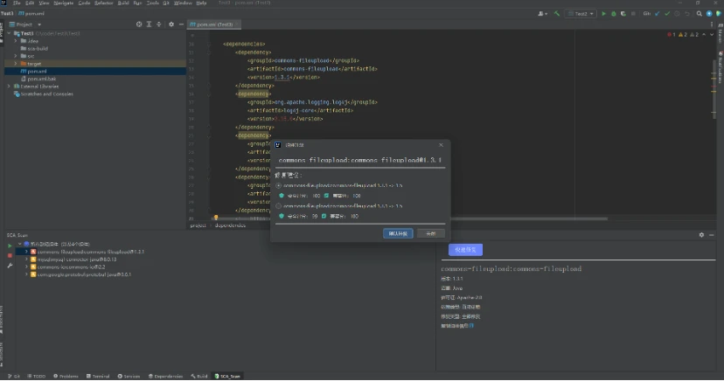Click the Collapse All icon in Project panel

click(x=159, y=24)
